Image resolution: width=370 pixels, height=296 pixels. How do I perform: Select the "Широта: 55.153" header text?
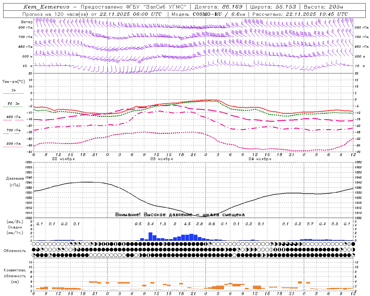coord(273,7)
